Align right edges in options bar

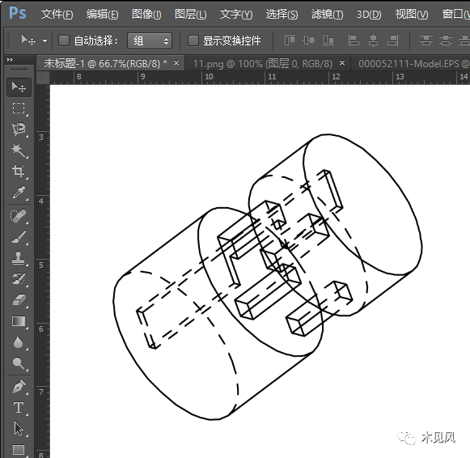coord(392,40)
